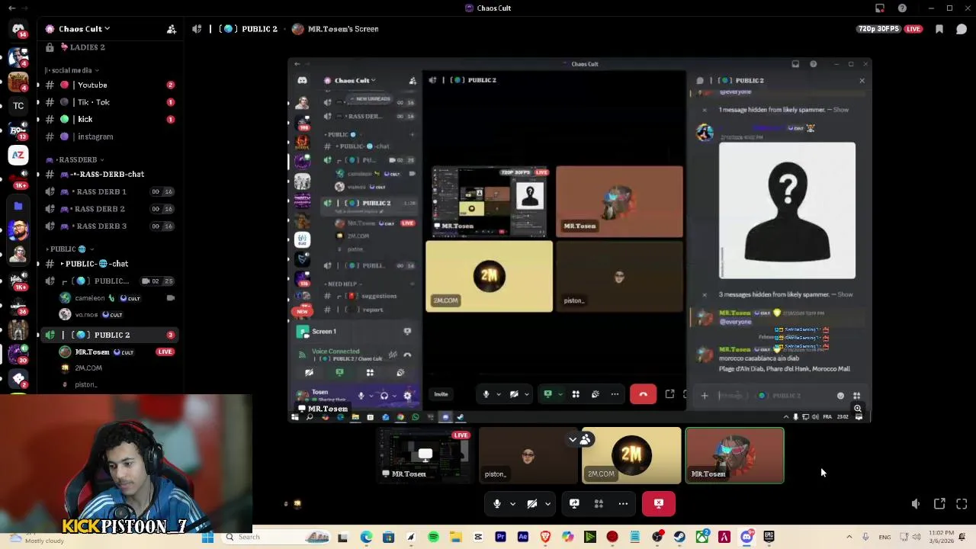Open After Effects from taskbar
The image size is (976, 549).
(x=522, y=538)
